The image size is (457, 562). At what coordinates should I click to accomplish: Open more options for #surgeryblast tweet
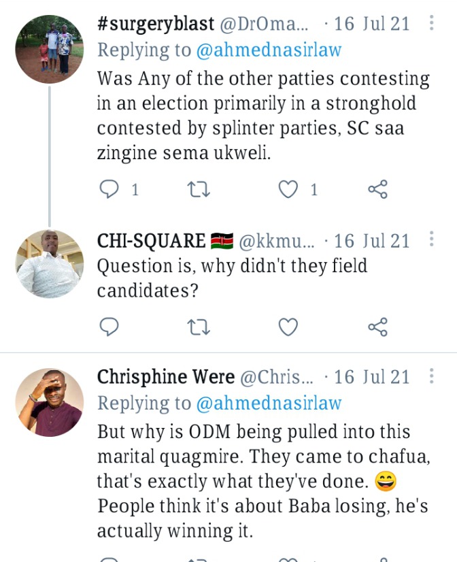click(431, 24)
